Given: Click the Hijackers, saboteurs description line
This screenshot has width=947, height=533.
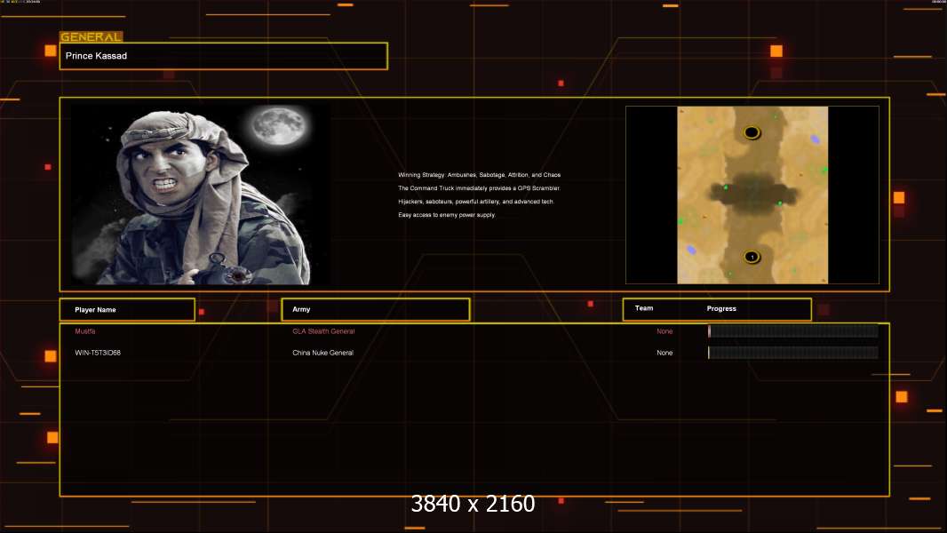Looking at the screenshot, I should tap(476, 202).
